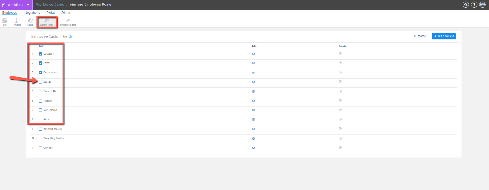Click the Reorder button
The image size is (489, 190).
(x=420, y=36)
